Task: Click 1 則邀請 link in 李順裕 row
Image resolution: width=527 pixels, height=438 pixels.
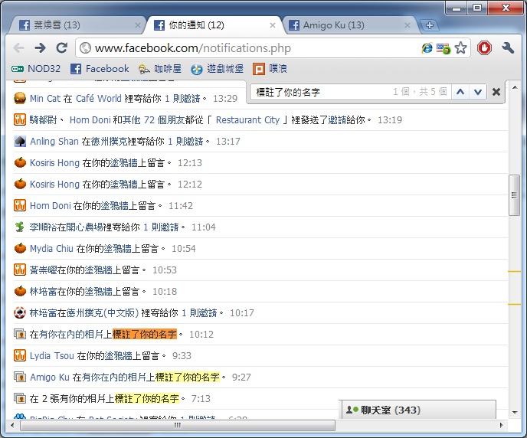Action: 161,227
